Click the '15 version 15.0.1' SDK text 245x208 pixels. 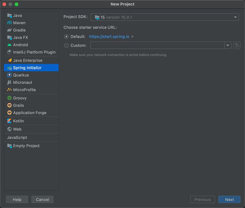pyautogui.click(x=116, y=17)
